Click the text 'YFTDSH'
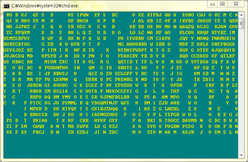This screenshot has width=248, height=162. (200, 62)
